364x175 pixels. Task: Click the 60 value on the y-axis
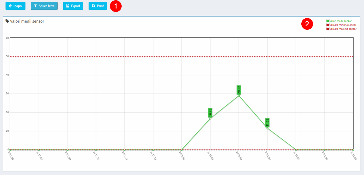point(7,38)
